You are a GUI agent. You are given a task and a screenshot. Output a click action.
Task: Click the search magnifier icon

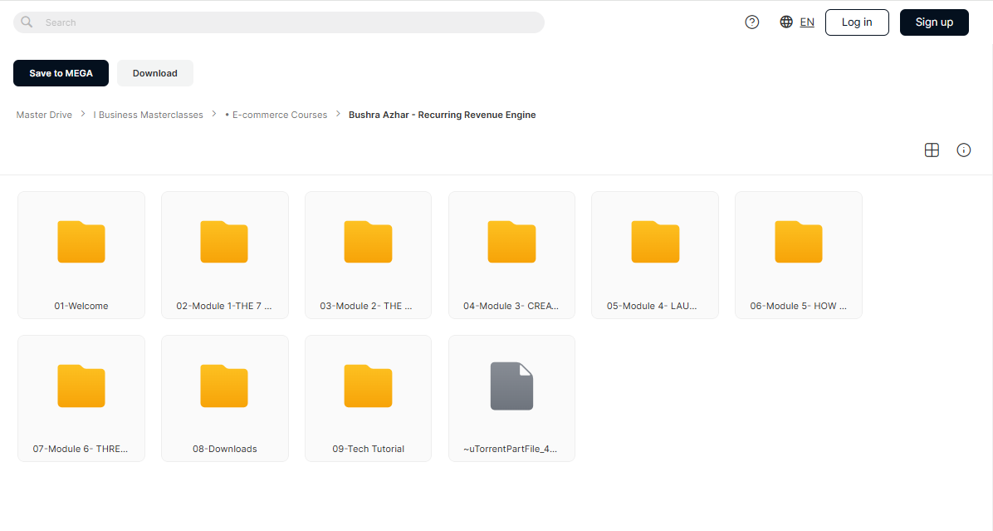[x=27, y=22]
